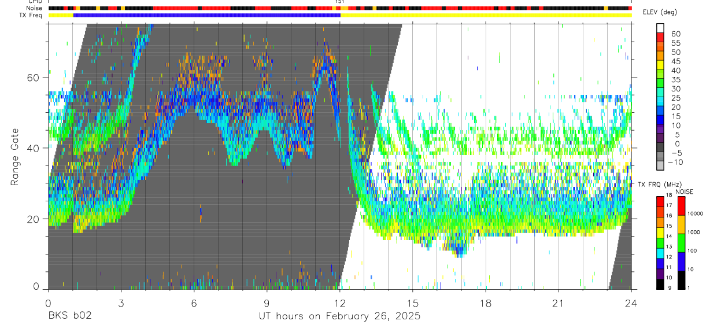710x328 pixels.
Task: Click the '35' label on the ELEV legend
Action: click(676, 80)
